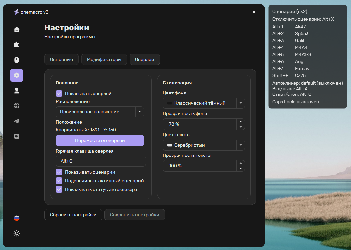Toggle Подсвечивать активный сценарий checkbox

[59, 181]
